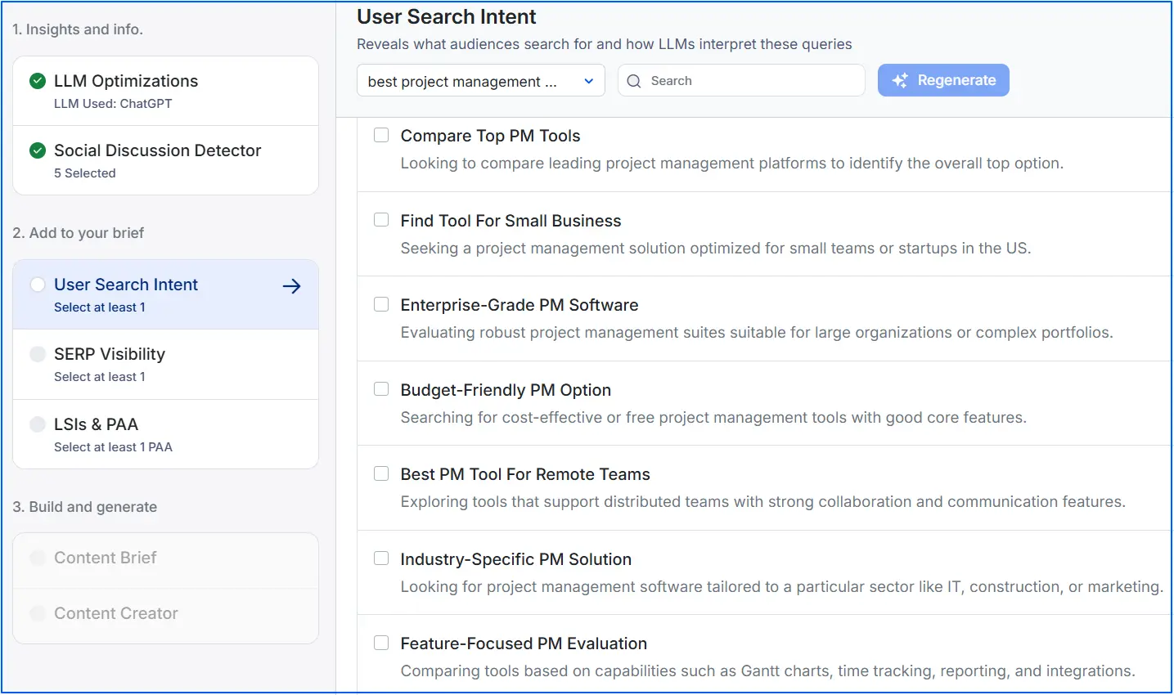Expand the keyword selector chevron
Screen dimensions: 1174x695
pos(587,81)
